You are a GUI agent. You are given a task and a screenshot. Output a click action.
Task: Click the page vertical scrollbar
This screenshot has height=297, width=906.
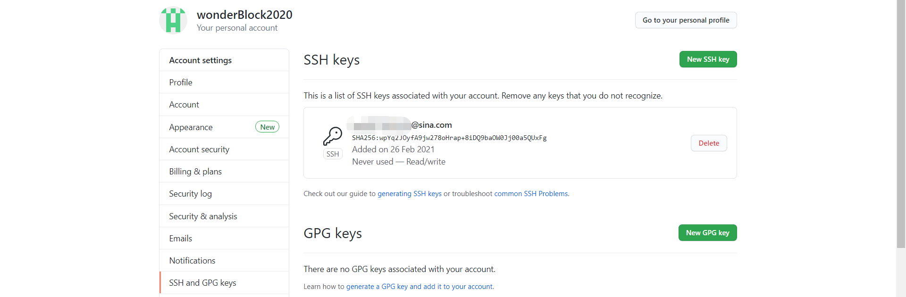901,123
